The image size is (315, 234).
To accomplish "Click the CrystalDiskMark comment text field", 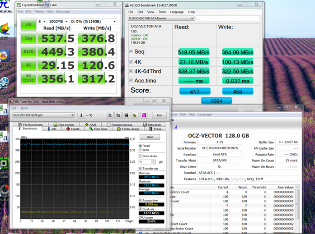I will [x=69, y=90].
